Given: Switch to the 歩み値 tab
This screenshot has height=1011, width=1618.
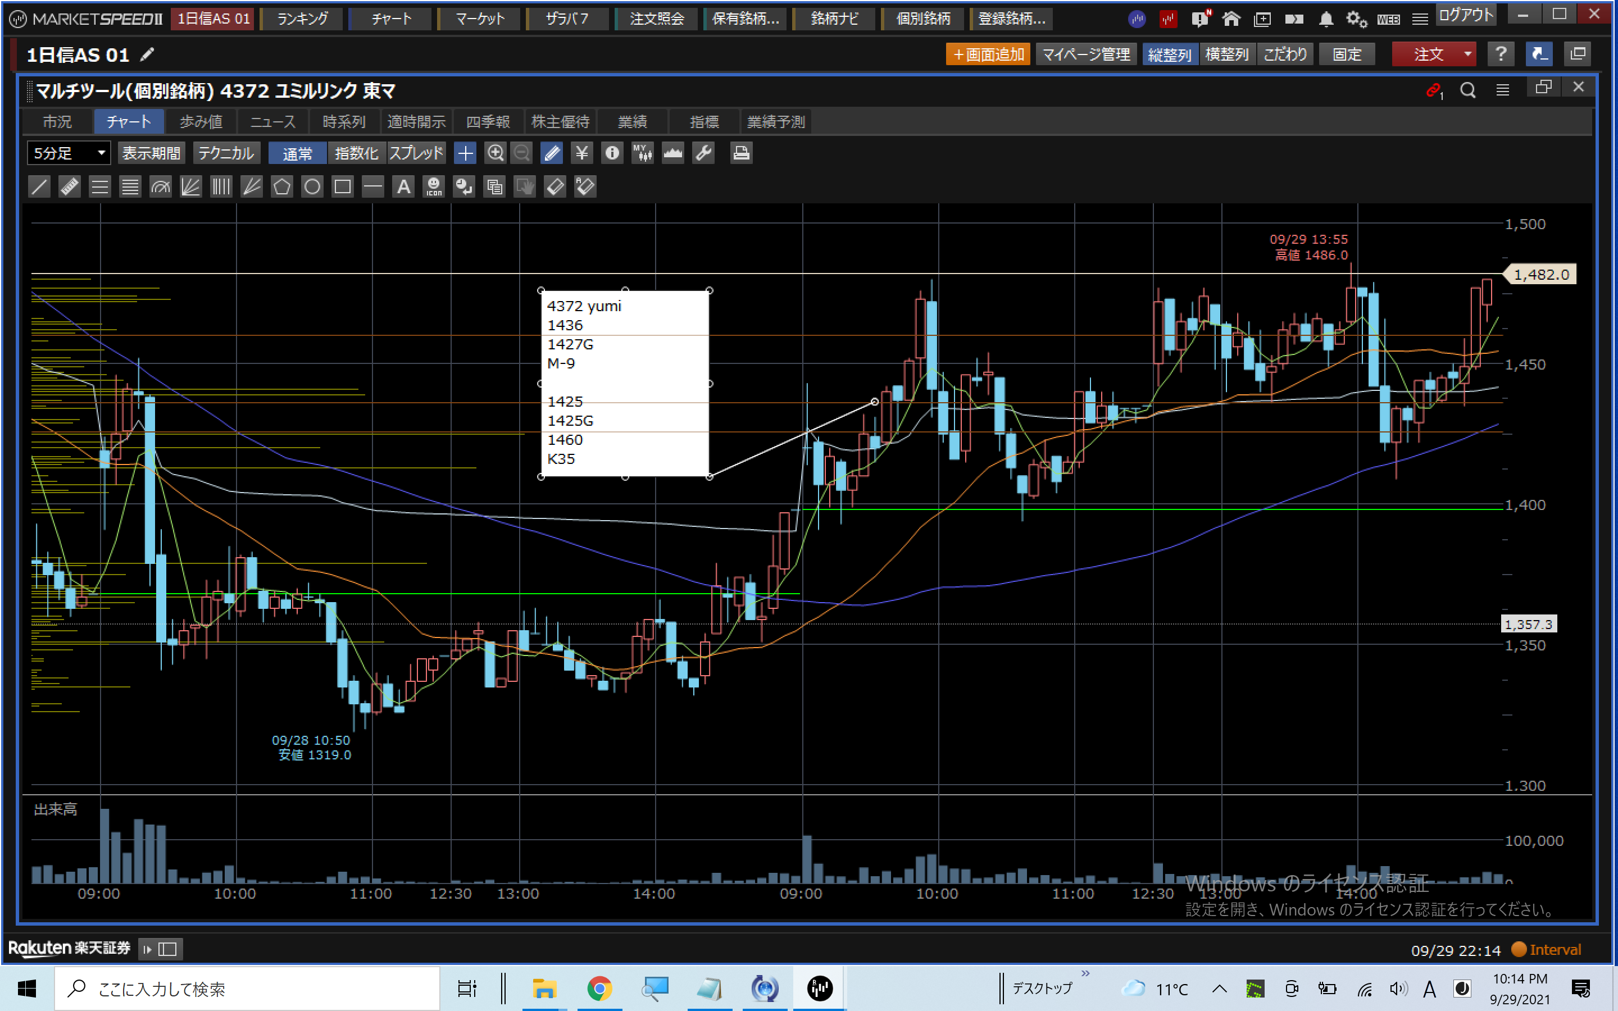Looking at the screenshot, I should pyautogui.click(x=201, y=122).
